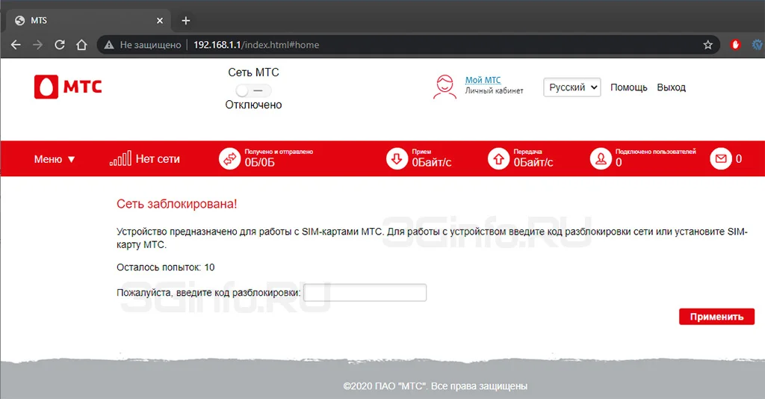
Task: Toggle the Сеть МТС connection switch
Action: point(253,90)
